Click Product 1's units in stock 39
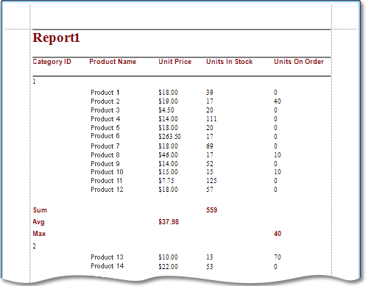 210,93
